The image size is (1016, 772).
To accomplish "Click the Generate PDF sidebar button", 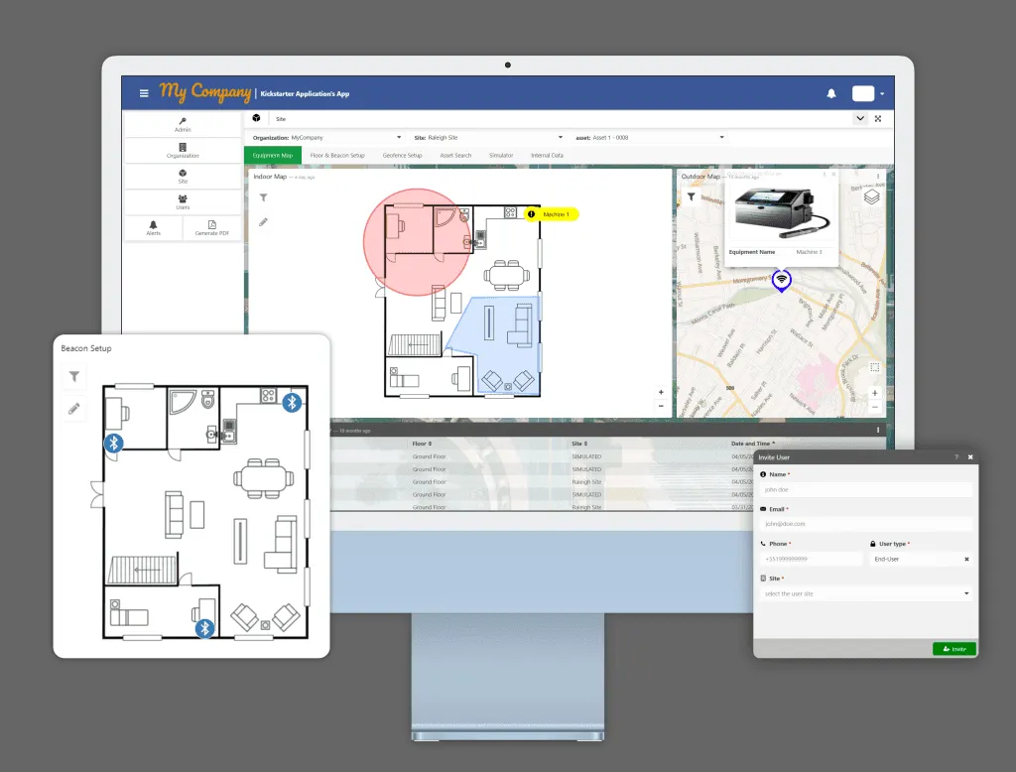I will coord(211,228).
